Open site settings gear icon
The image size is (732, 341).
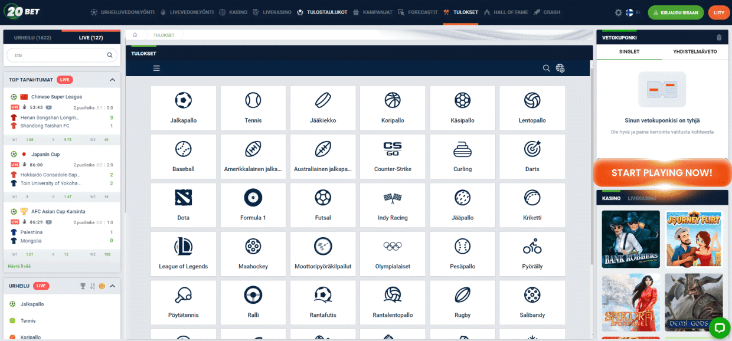[619, 12]
